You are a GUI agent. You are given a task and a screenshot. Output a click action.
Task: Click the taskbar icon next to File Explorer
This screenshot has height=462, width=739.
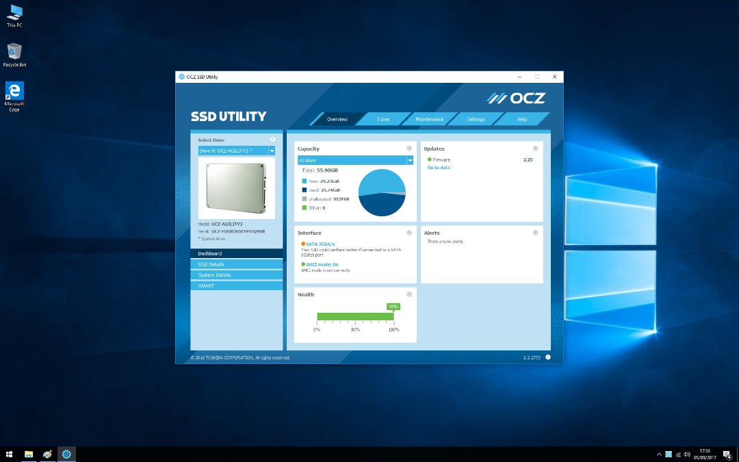click(x=48, y=454)
